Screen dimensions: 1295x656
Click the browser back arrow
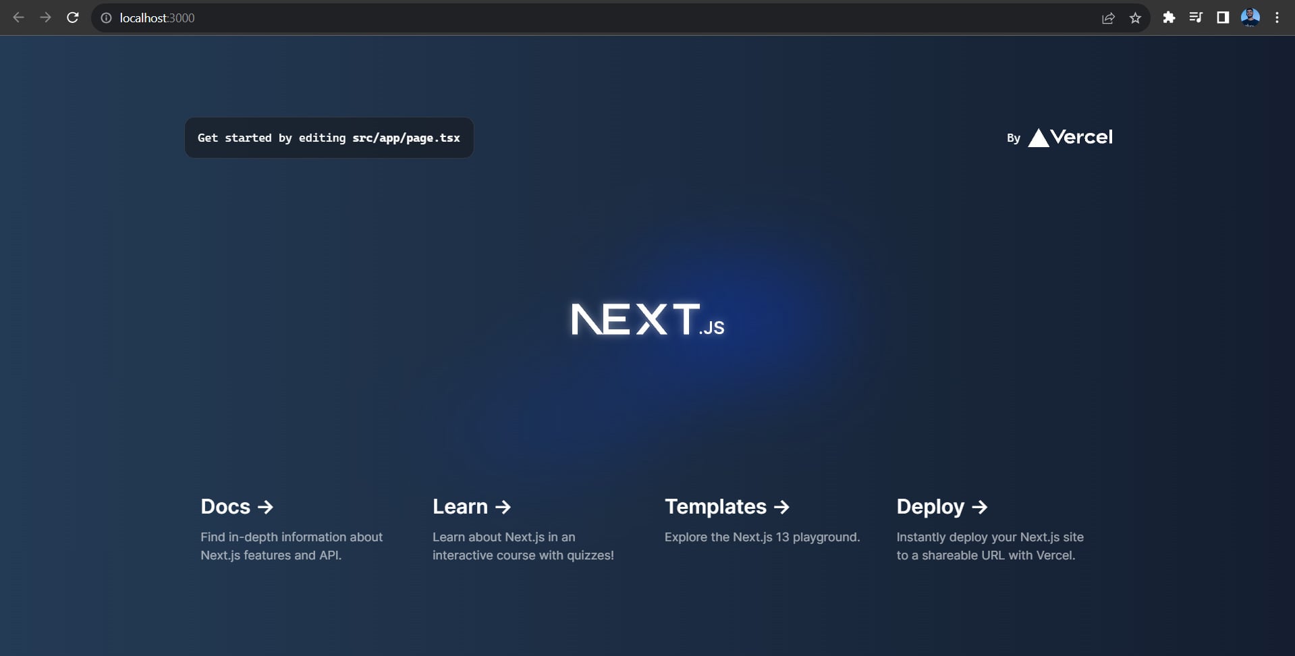pyautogui.click(x=19, y=18)
